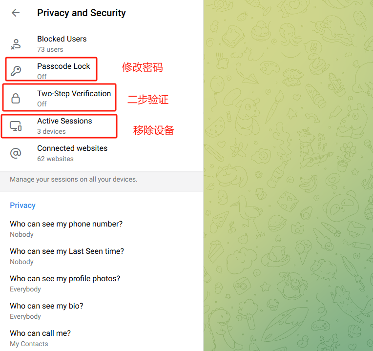Click the Privacy and Security title
The width and height of the screenshot is (373, 351).
pos(82,13)
